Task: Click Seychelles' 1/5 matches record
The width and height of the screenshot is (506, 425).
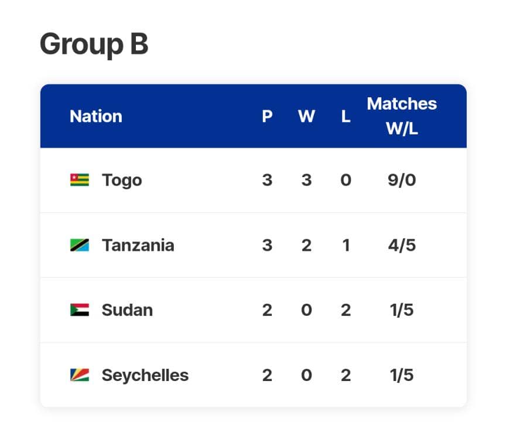Action: coord(402,375)
